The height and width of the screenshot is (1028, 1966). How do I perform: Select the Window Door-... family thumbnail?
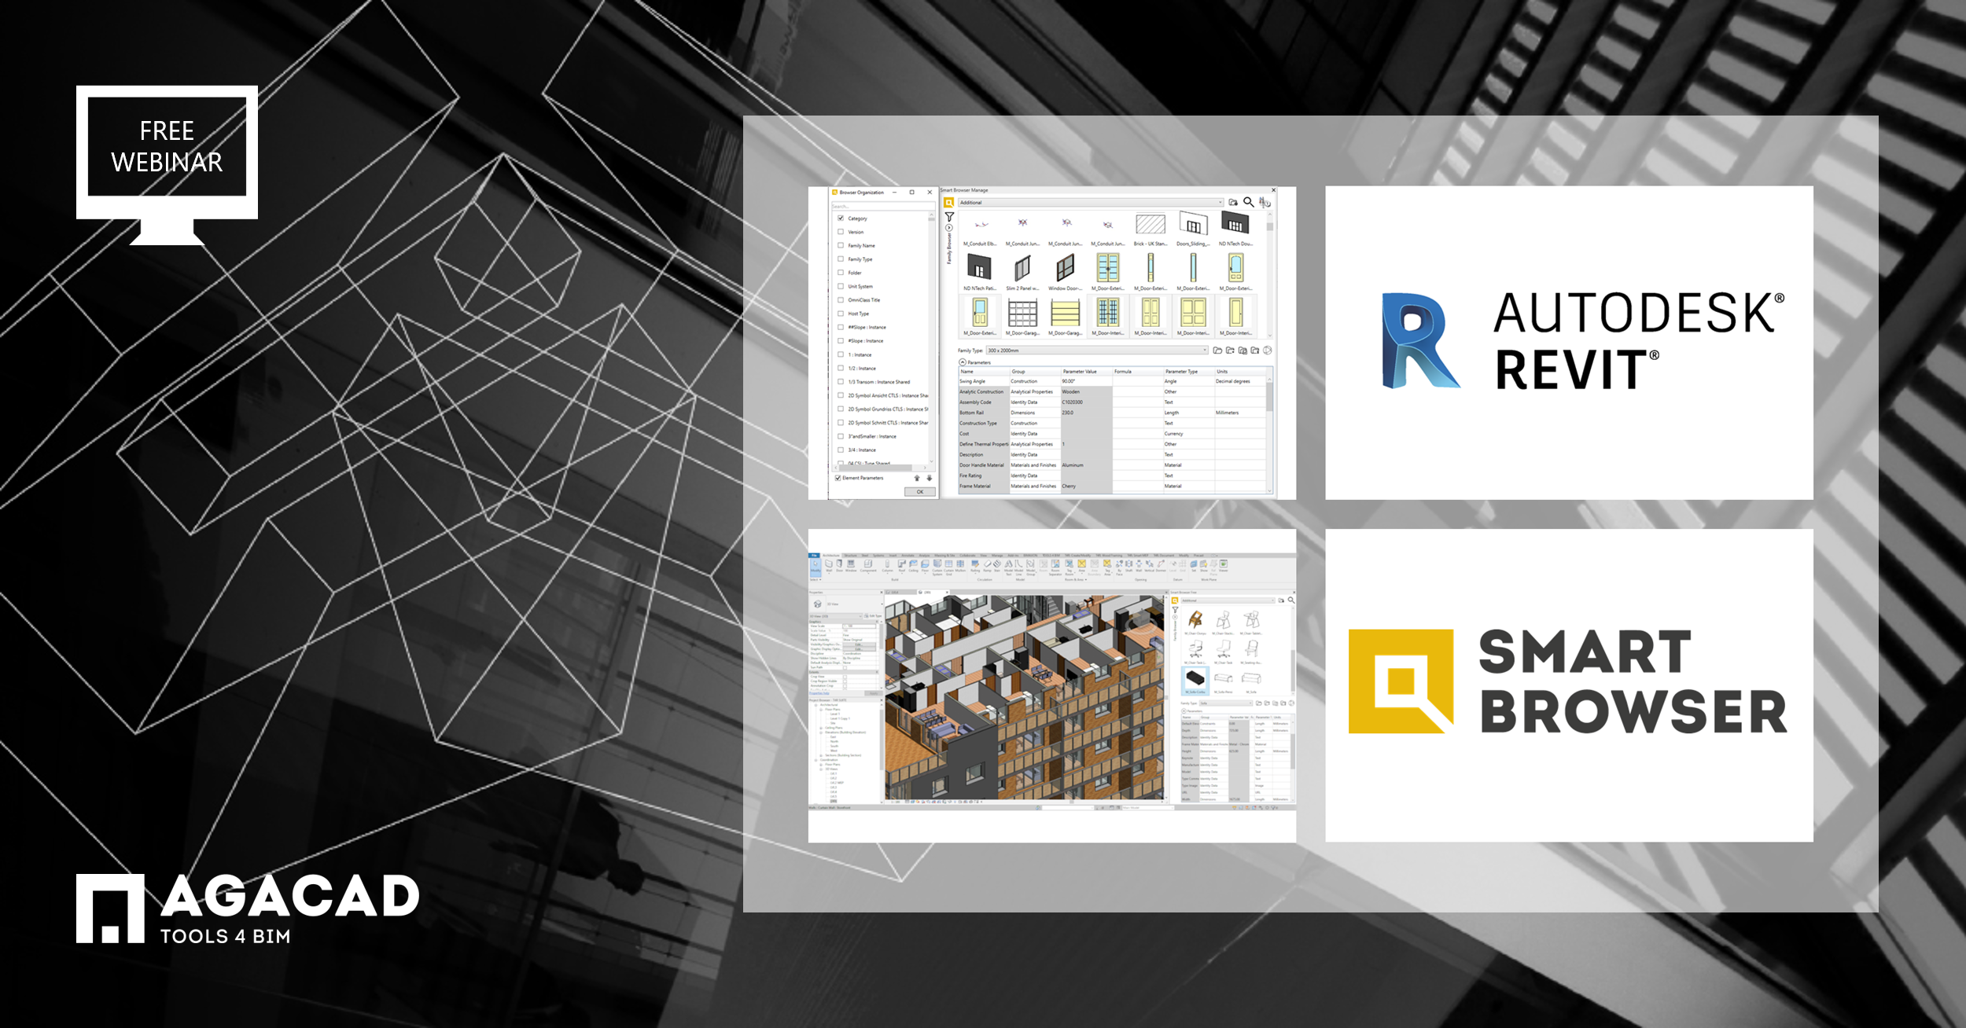(1066, 272)
